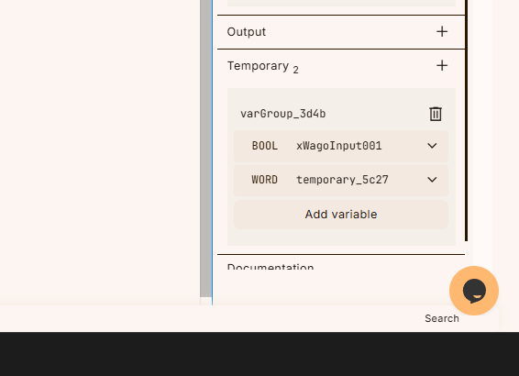Collapse the Temporary section header
This screenshot has height=376, width=519.
341,66
